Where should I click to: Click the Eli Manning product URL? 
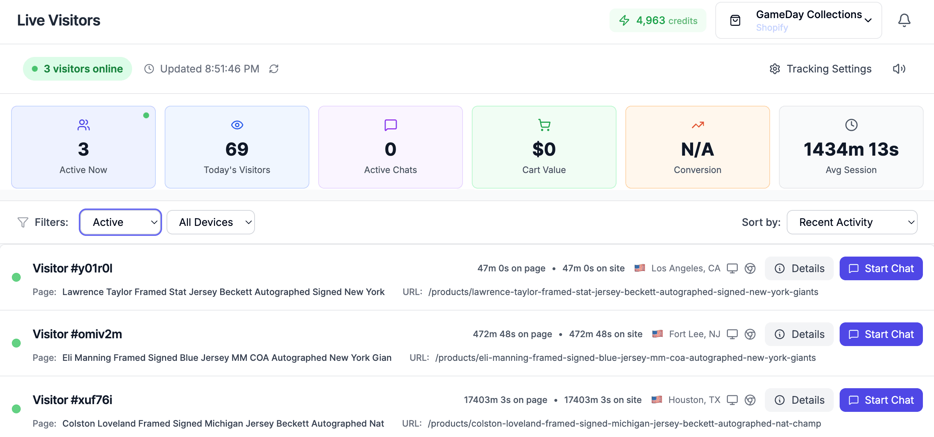[625, 358]
